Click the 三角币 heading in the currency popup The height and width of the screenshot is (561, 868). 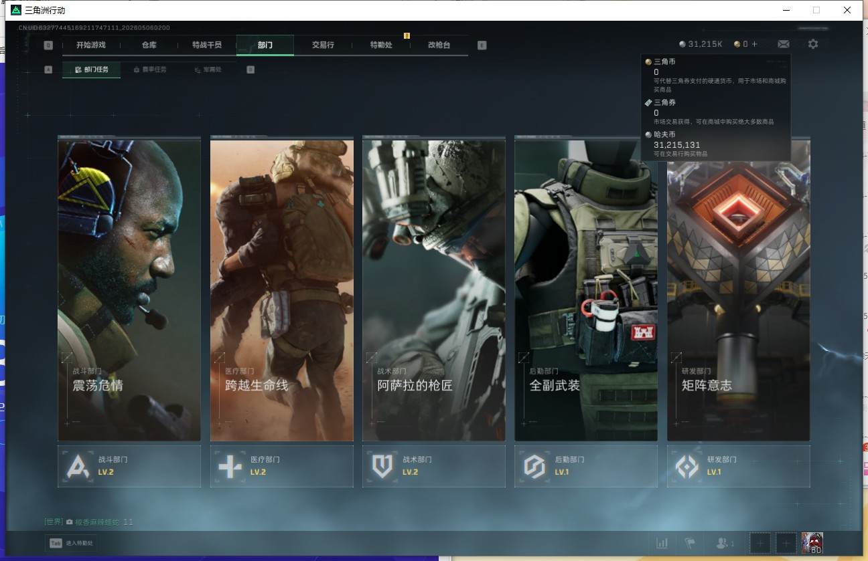[x=665, y=62]
